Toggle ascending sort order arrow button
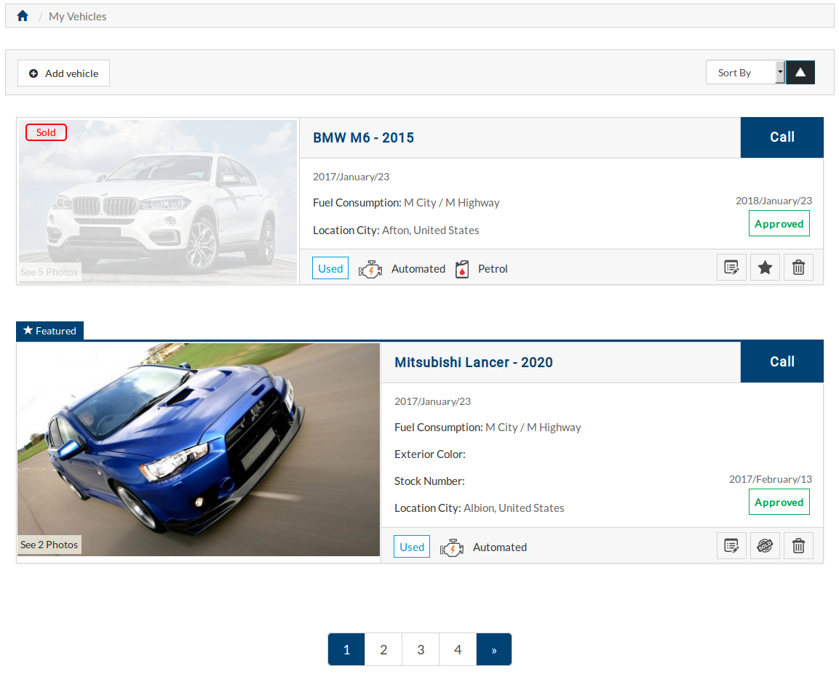Screen dimensions: 839x674 tap(800, 72)
